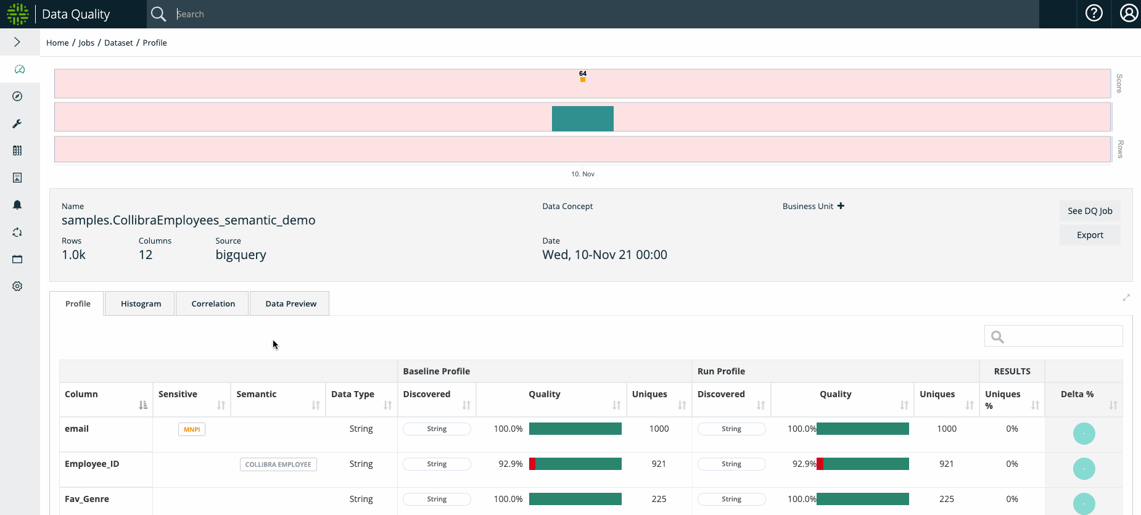Click the See DQ Job button
This screenshot has height=515, width=1141.
pyautogui.click(x=1090, y=211)
